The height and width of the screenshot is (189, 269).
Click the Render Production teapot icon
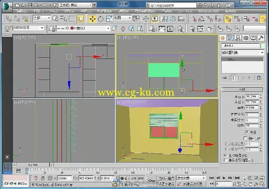[209, 29]
